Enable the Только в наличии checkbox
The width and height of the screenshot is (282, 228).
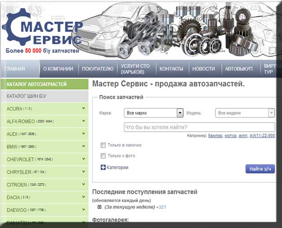(103, 145)
